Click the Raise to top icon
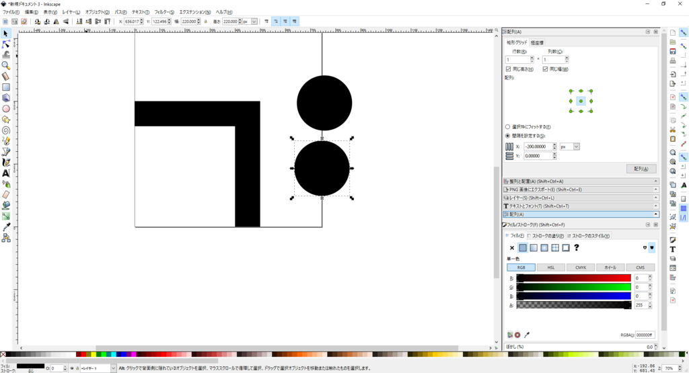The image size is (689, 373). [x=107, y=21]
